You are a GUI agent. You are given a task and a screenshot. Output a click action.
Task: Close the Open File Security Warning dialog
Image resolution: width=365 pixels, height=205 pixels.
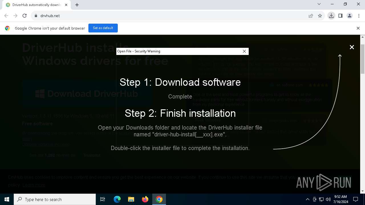click(244, 51)
